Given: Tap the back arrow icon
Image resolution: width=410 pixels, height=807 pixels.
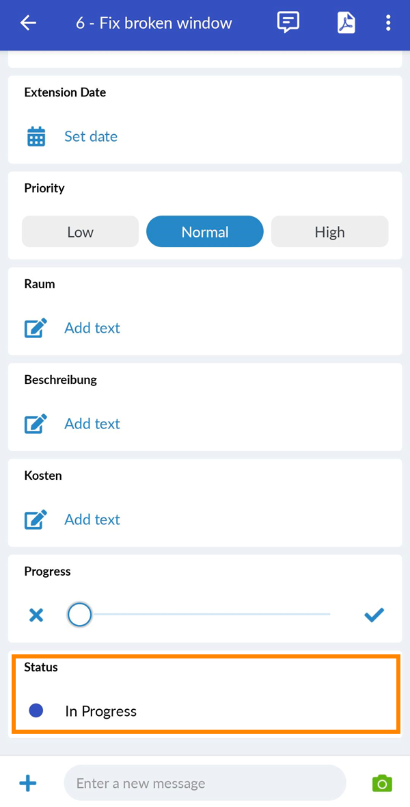Looking at the screenshot, I should [28, 23].
